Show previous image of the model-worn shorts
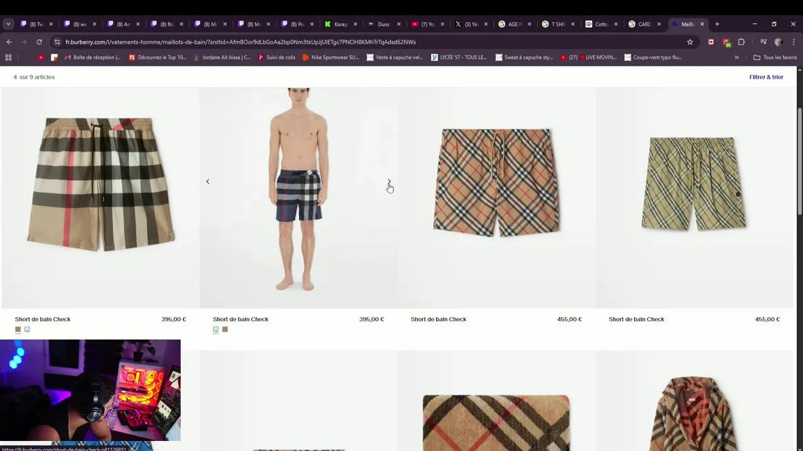 tap(208, 182)
